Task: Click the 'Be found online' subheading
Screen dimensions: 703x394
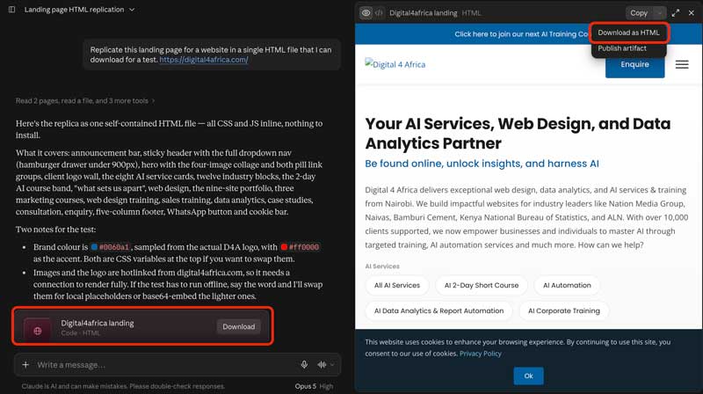Action: [482, 164]
